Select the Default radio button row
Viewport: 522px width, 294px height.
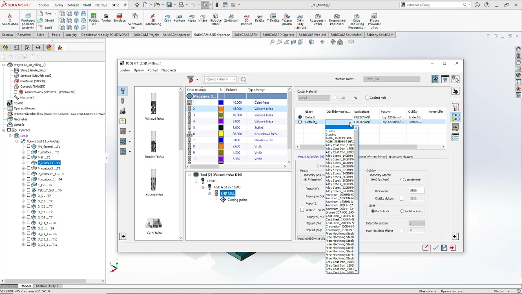point(300,117)
